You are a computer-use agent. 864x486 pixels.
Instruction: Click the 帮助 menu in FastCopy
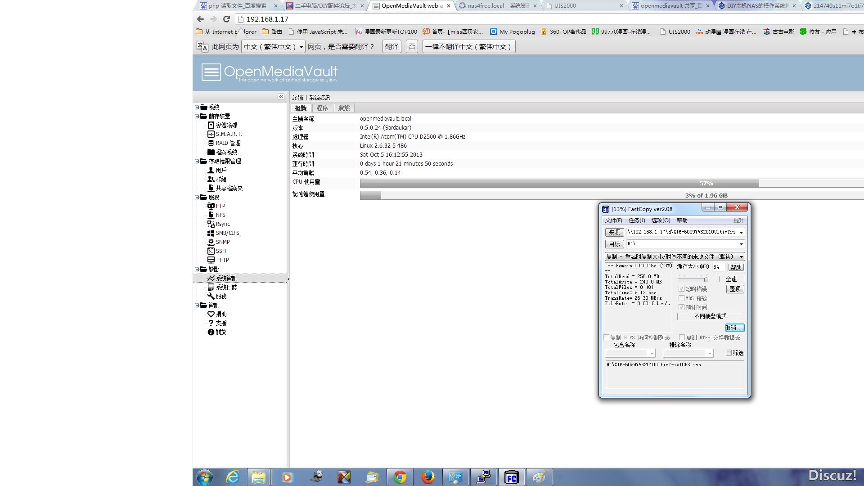point(682,220)
